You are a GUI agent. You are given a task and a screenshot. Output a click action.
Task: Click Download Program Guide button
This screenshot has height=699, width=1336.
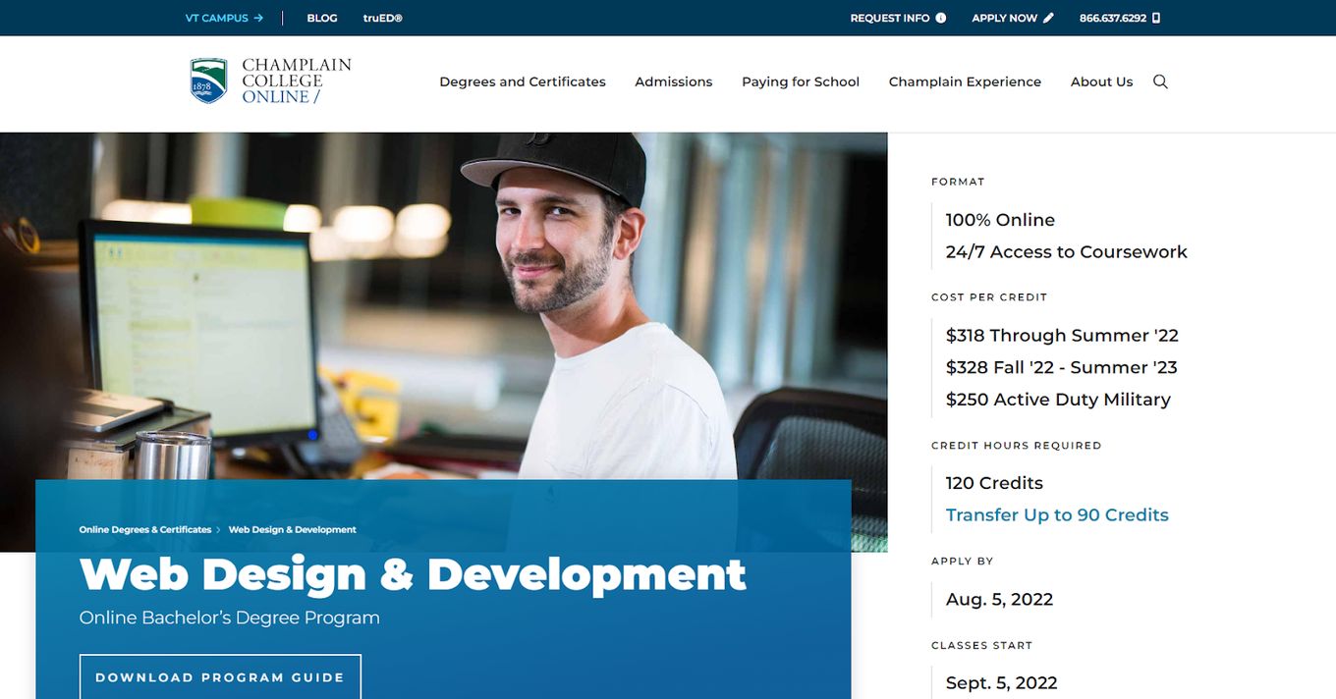(220, 677)
